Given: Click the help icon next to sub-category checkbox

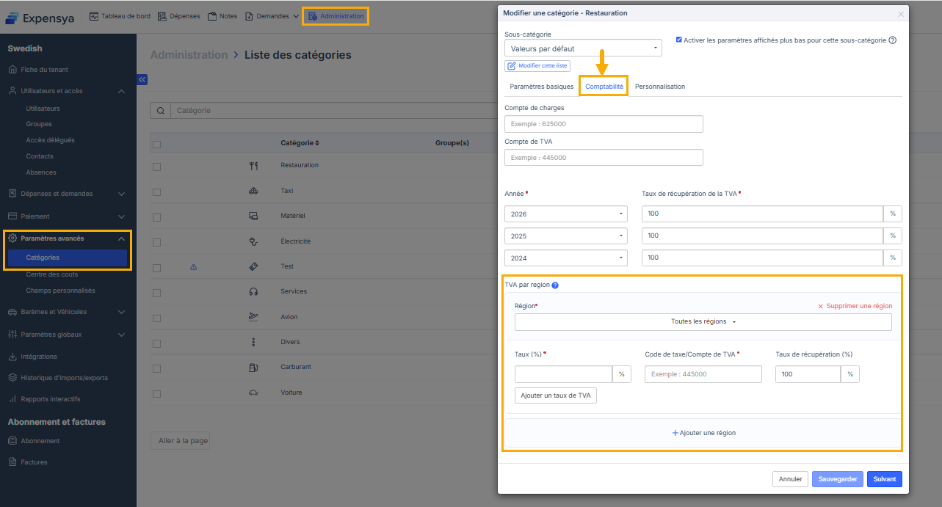Looking at the screenshot, I should [893, 40].
